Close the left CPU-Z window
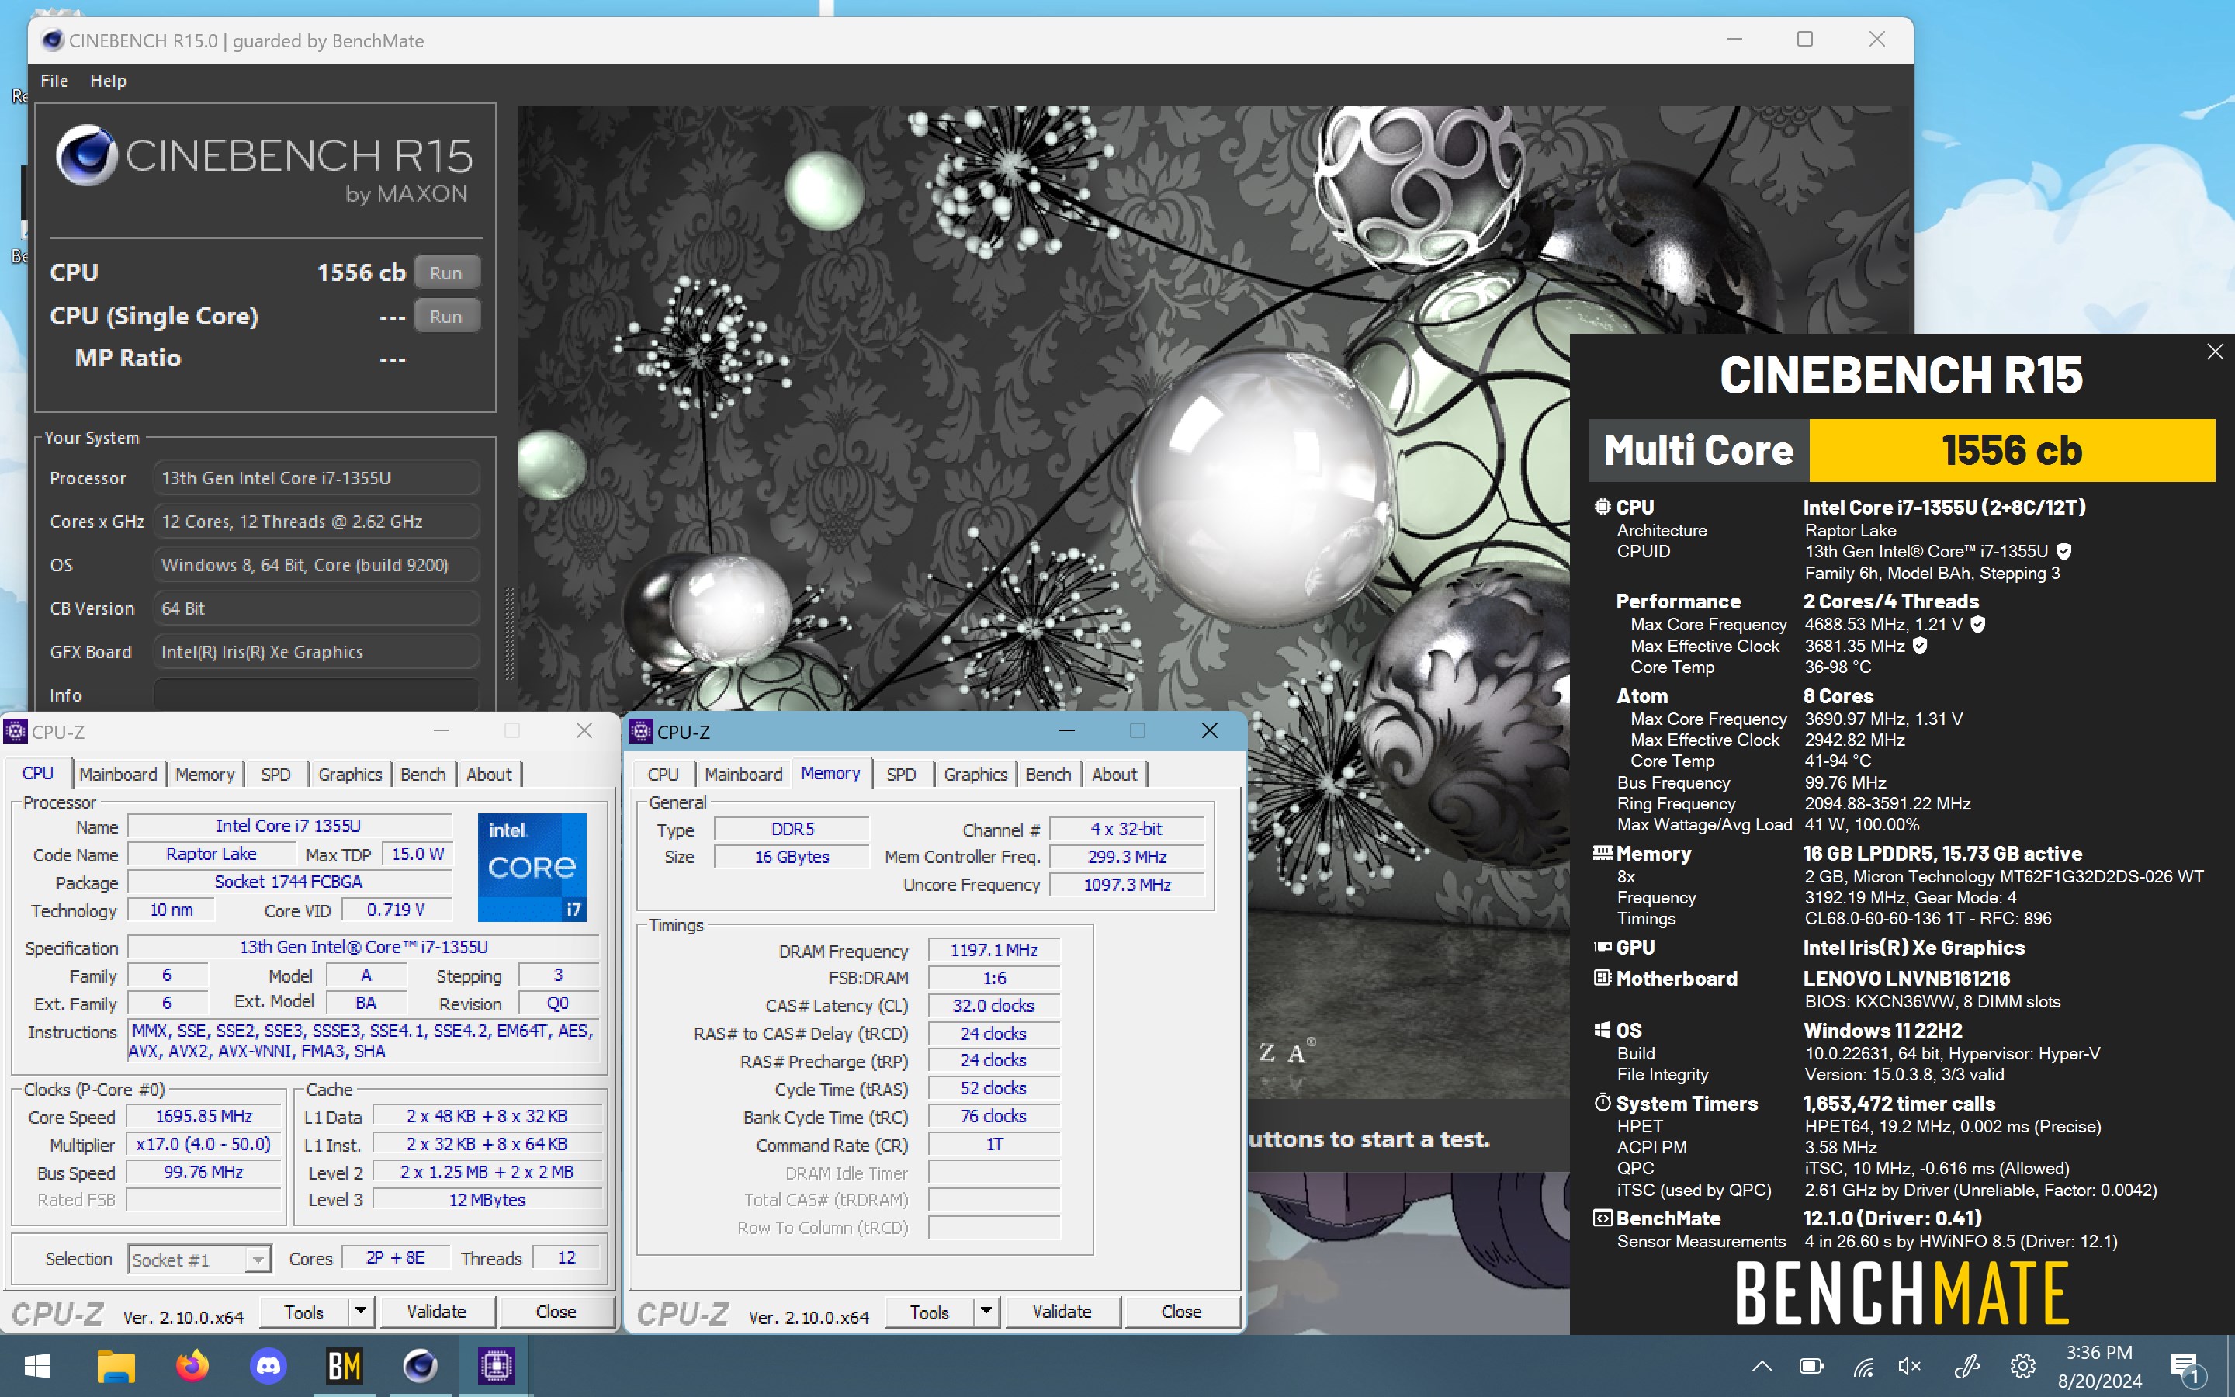This screenshot has height=1397, width=2235. [x=584, y=731]
